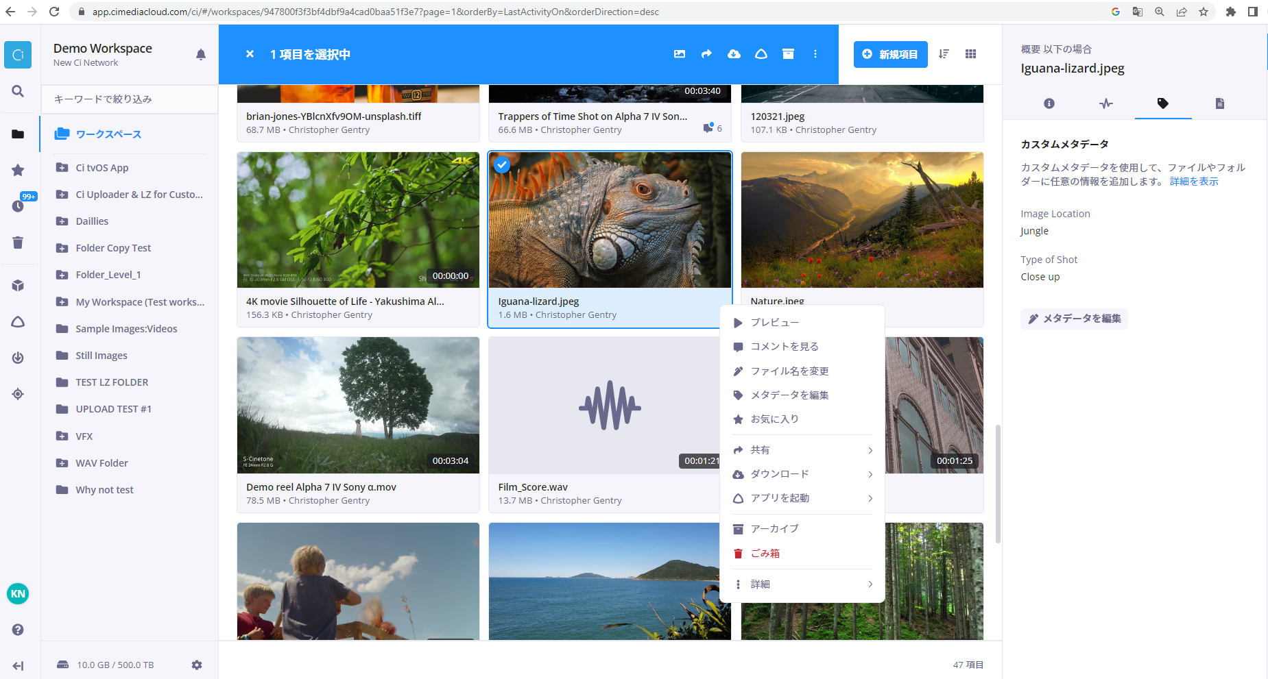Open storage settings gear icon
1268x679 pixels.
point(197,665)
